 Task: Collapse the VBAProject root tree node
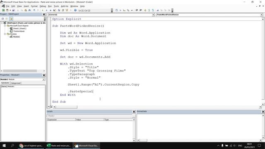(2, 23)
